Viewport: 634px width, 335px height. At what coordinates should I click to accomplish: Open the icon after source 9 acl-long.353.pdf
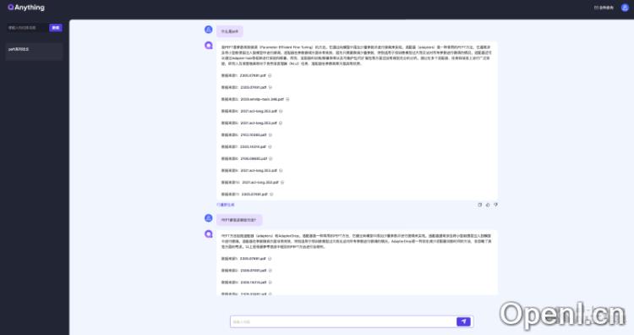point(281,170)
